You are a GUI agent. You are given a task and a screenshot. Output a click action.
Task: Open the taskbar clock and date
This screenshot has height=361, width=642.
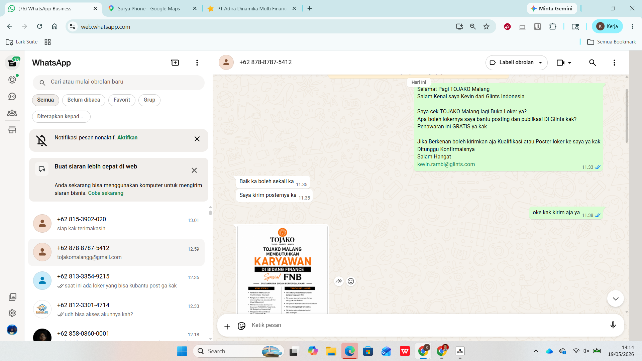(621, 351)
